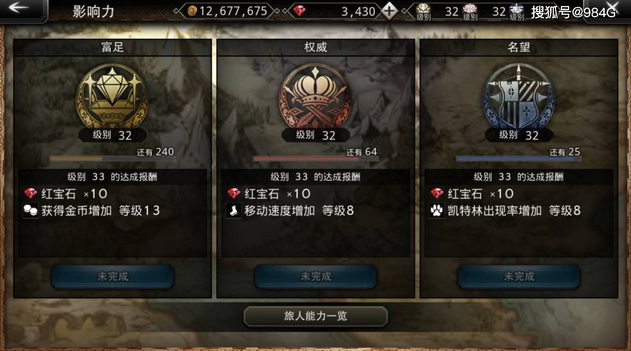
Task: Click 未完成 button under 富足 panel
Action: coord(112,277)
